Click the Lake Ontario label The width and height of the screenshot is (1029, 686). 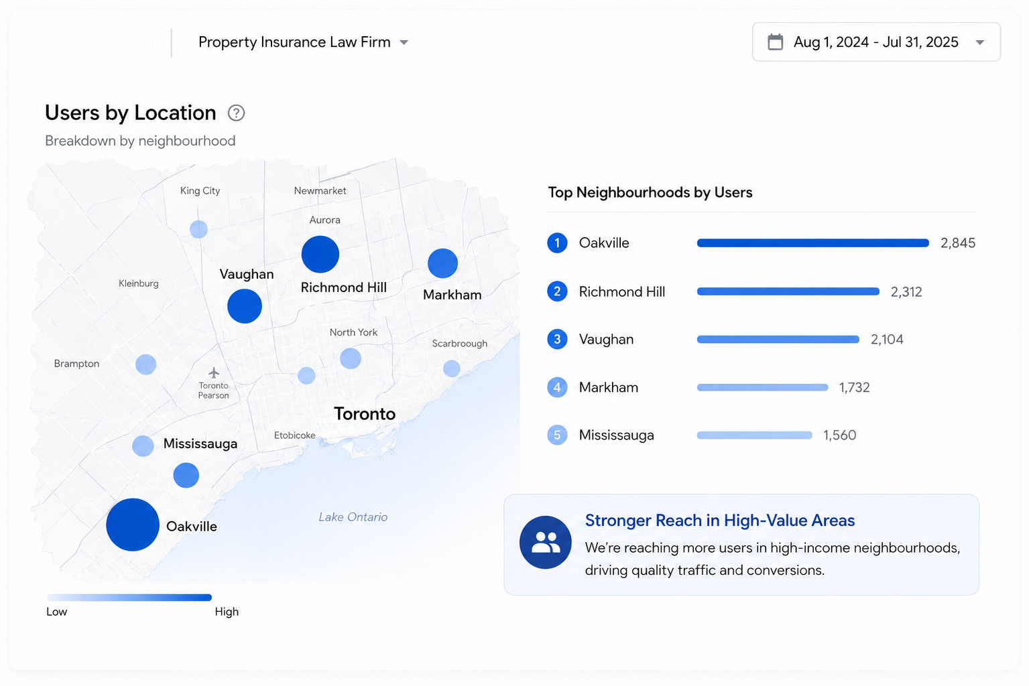353,517
